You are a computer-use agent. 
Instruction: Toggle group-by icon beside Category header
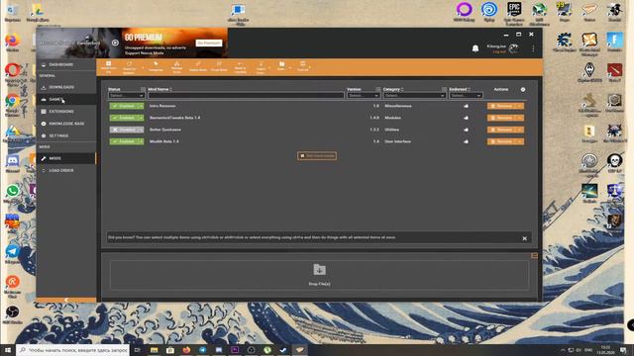pos(444,89)
